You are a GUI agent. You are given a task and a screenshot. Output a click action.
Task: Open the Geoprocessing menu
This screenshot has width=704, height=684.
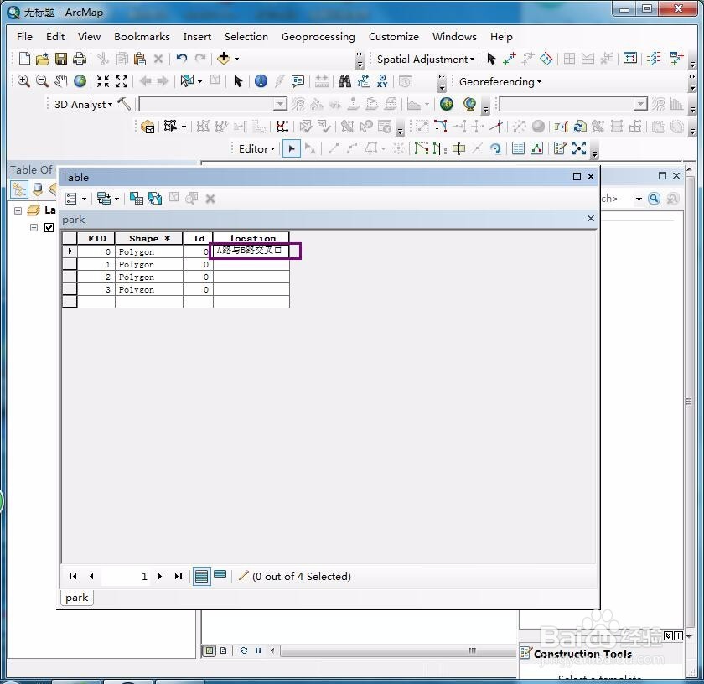pos(318,37)
